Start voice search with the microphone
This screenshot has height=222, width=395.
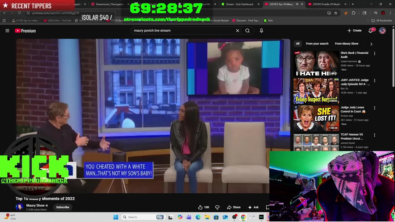click(261, 31)
